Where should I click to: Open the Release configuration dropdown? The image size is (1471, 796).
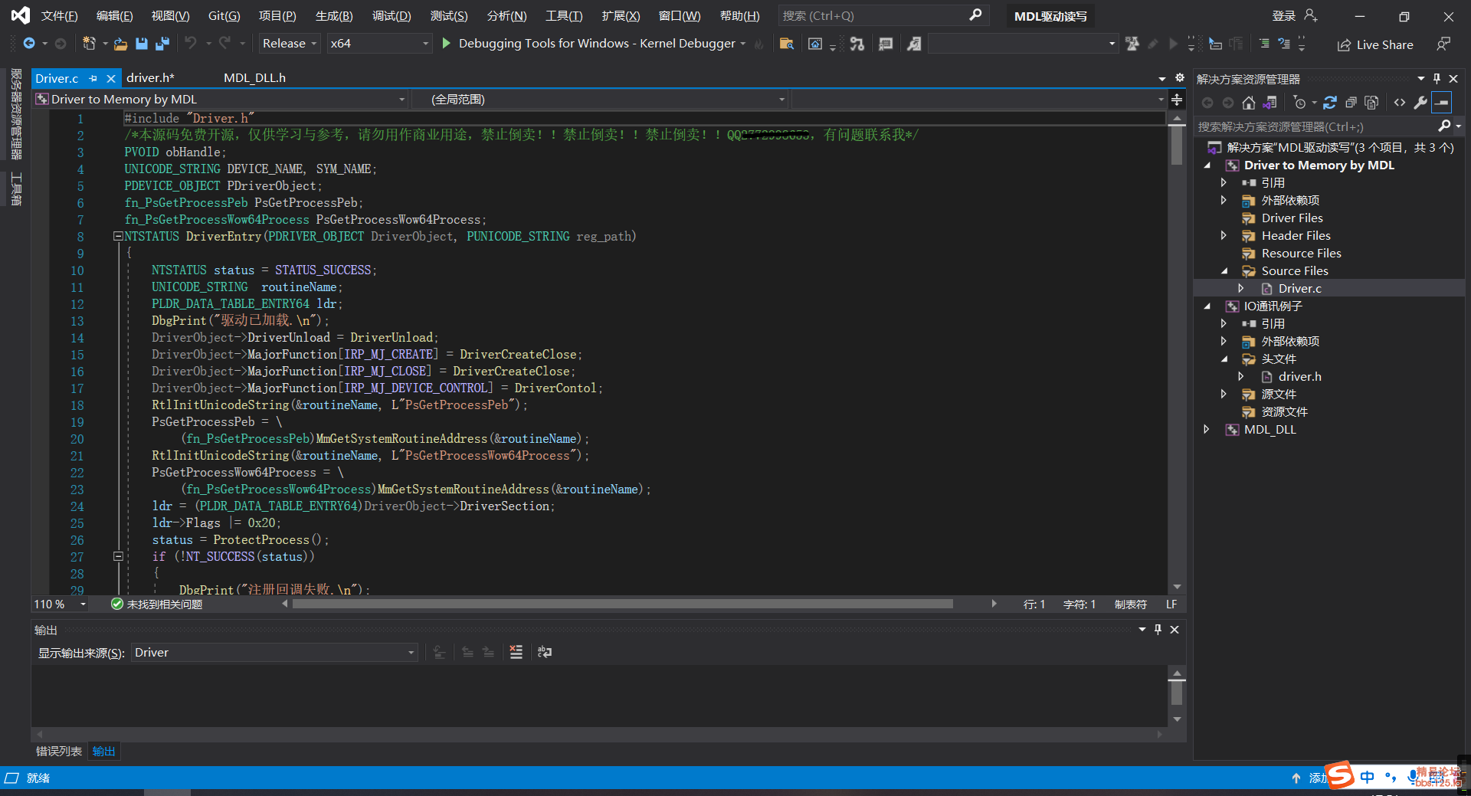289,44
